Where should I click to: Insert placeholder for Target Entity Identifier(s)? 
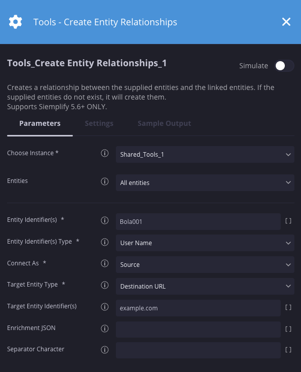click(x=288, y=307)
